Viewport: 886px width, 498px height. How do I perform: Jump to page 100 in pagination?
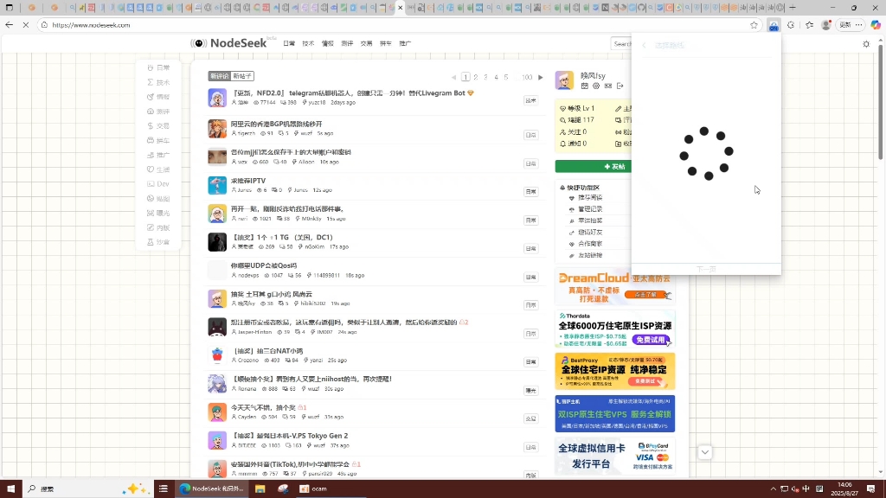tap(527, 77)
